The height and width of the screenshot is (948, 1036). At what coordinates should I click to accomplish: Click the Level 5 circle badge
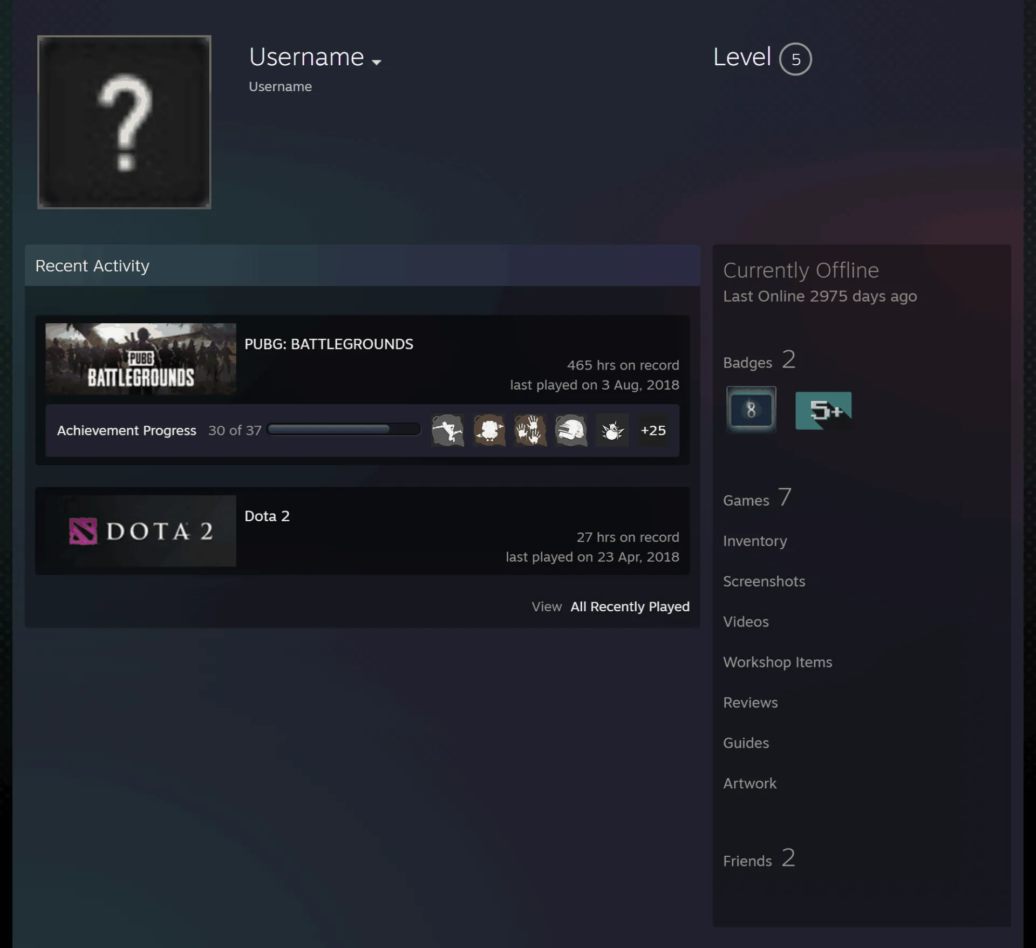click(x=795, y=59)
